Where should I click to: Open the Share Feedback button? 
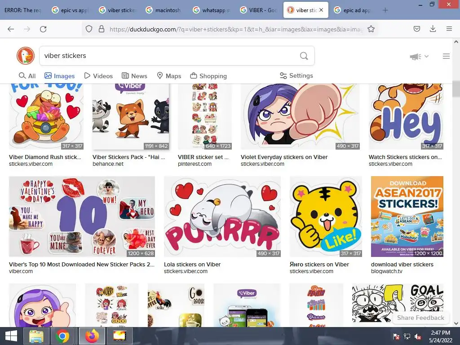pos(420,318)
